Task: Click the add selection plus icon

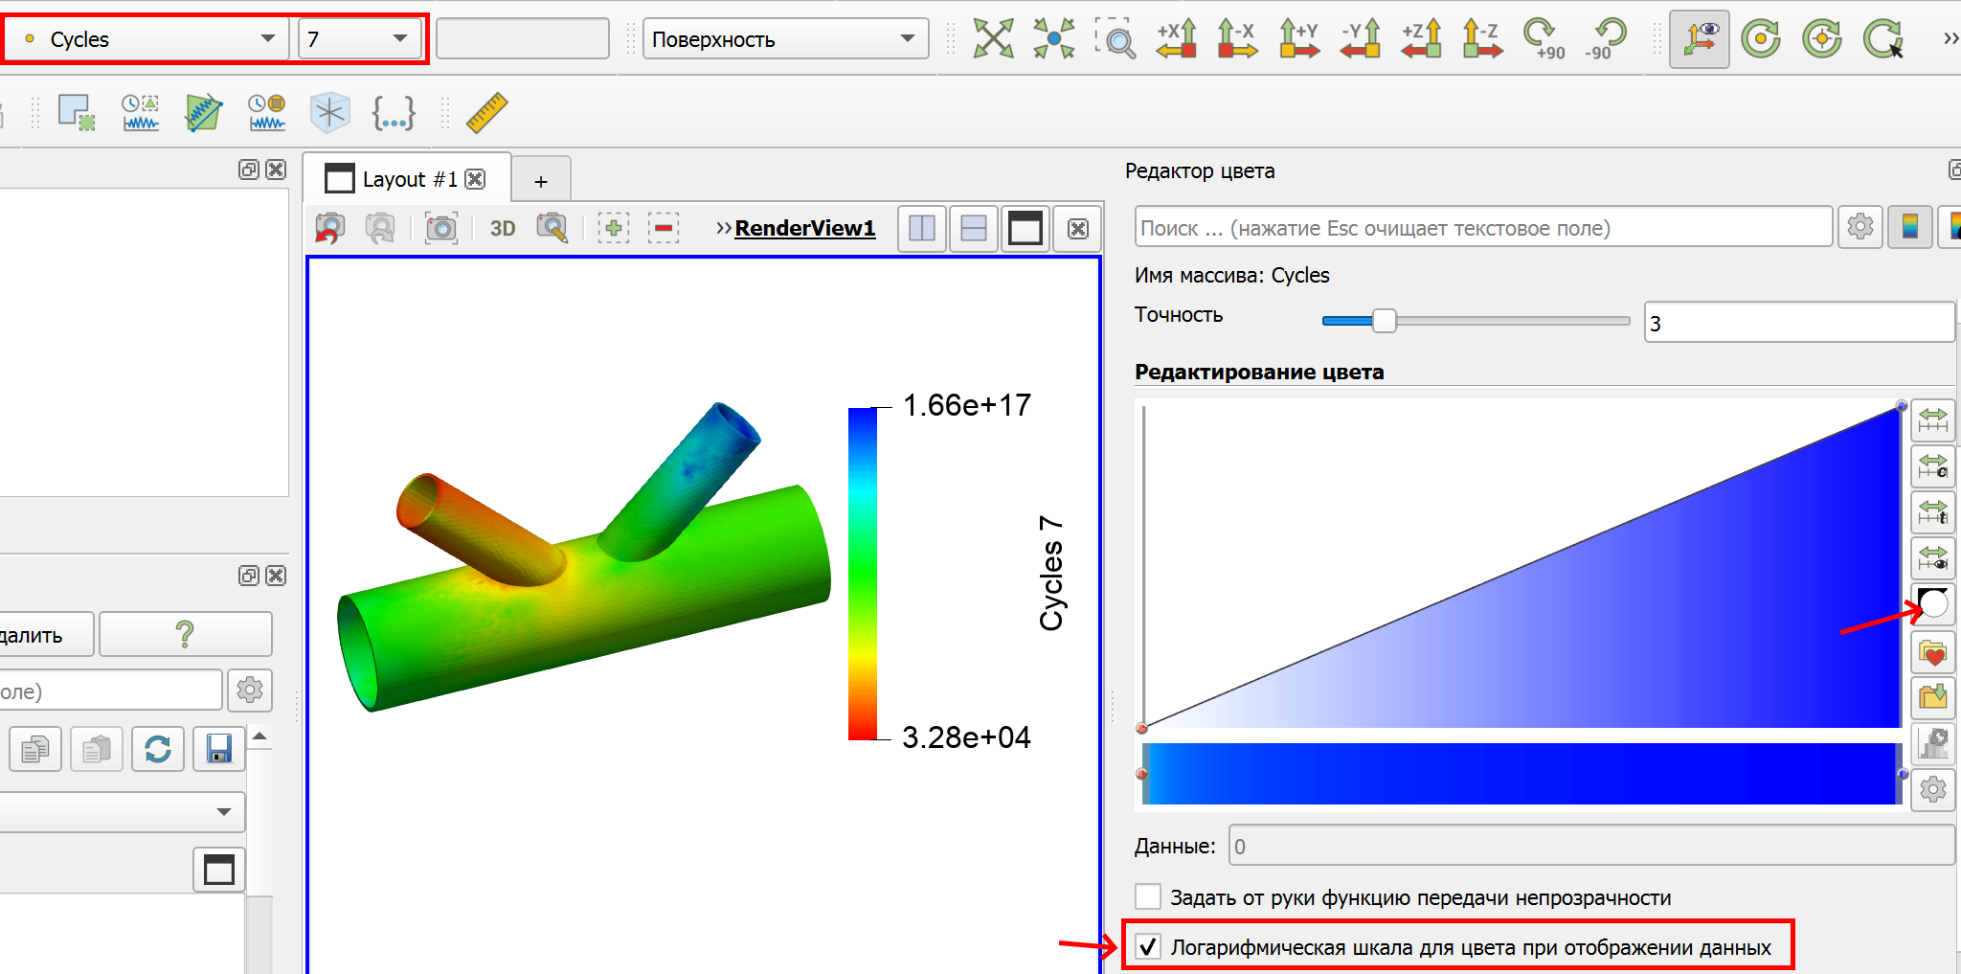Action: pos(614,229)
